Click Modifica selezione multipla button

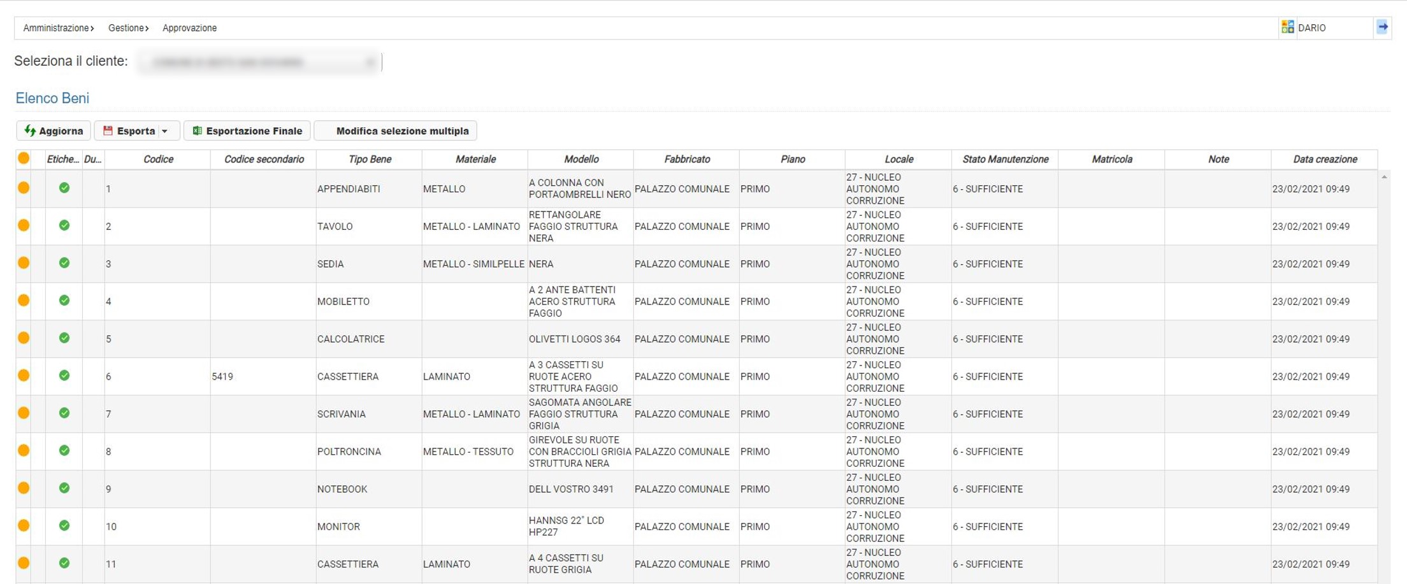tap(396, 131)
